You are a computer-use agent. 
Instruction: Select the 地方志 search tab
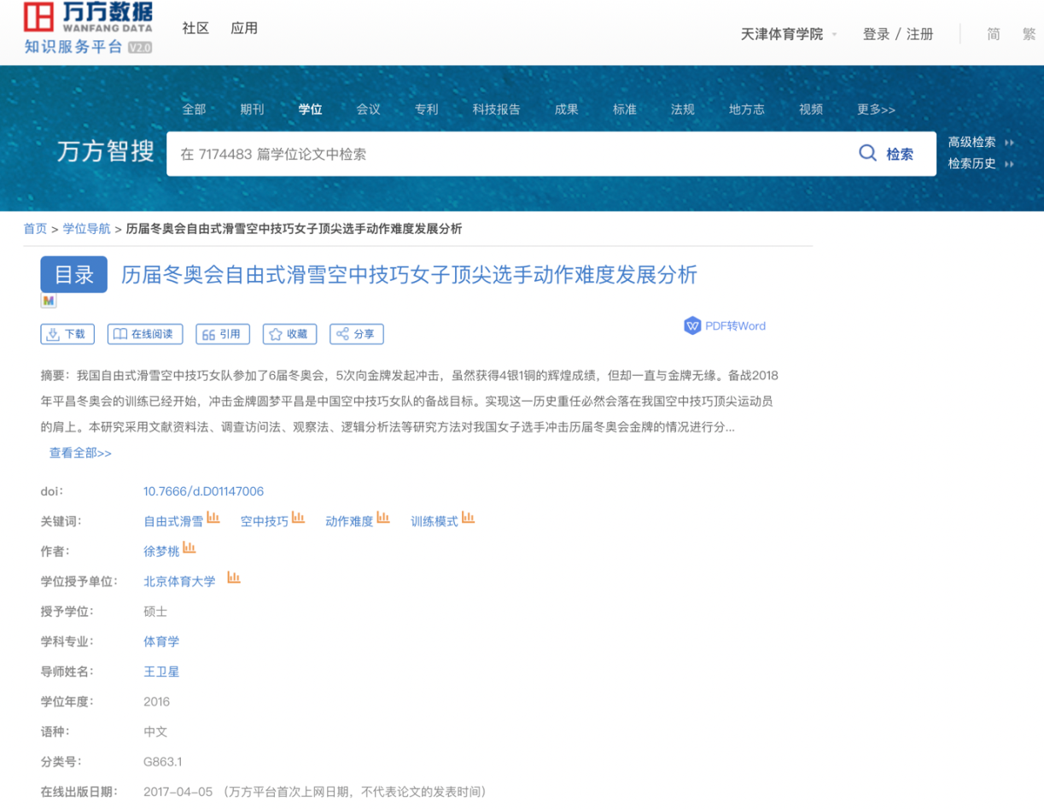click(746, 109)
